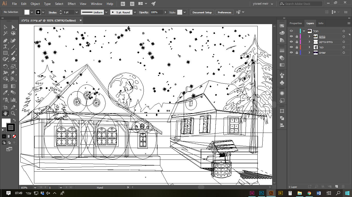Open the File menu

pos(14,4)
